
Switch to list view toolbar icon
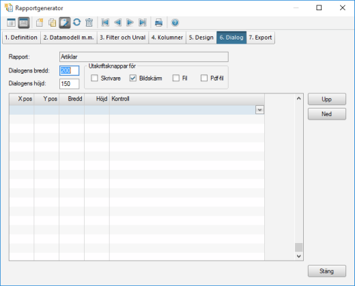click(x=11, y=23)
